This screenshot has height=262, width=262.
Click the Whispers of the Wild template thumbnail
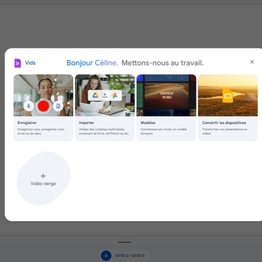coord(166,95)
